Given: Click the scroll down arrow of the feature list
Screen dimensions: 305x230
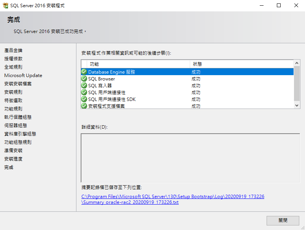Looking at the screenshot, I should [x=297, y=106].
